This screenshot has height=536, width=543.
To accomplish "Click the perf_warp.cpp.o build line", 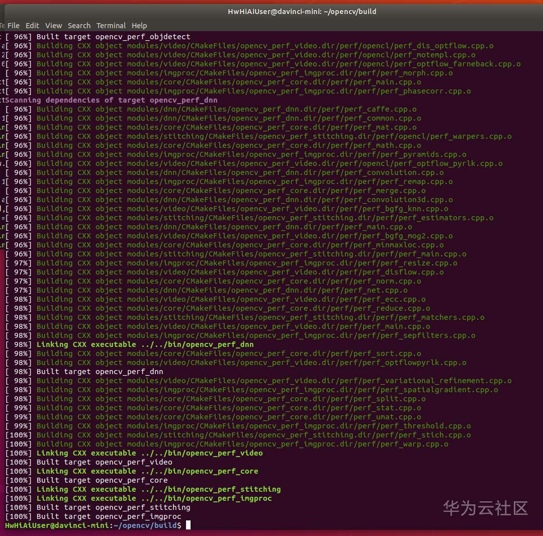I will point(227,444).
